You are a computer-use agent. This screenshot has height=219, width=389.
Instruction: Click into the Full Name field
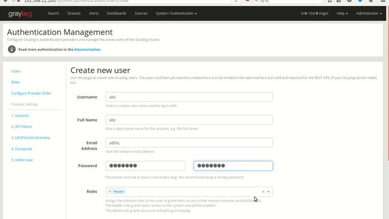pos(189,120)
